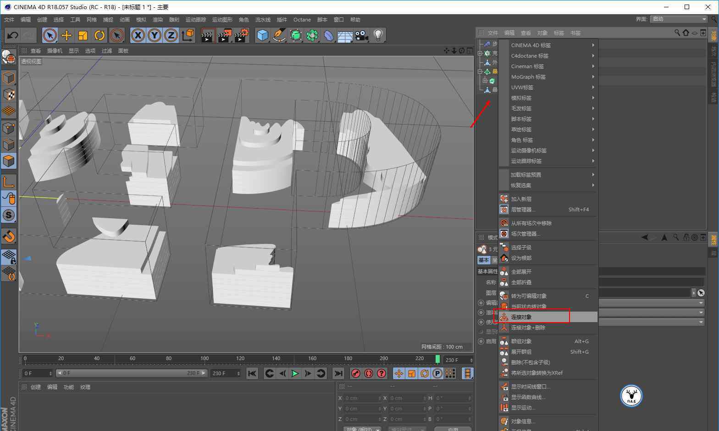This screenshot has width=719, height=431.
Task: Click the light bulb icon to add light
Action: point(378,35)
